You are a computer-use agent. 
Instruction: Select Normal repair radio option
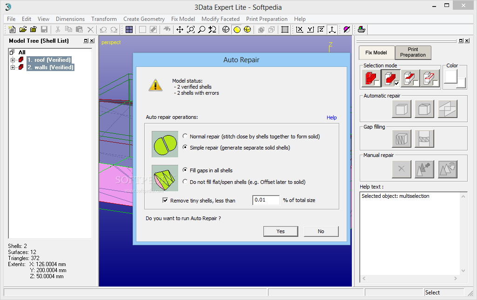(x=185, y=136)
